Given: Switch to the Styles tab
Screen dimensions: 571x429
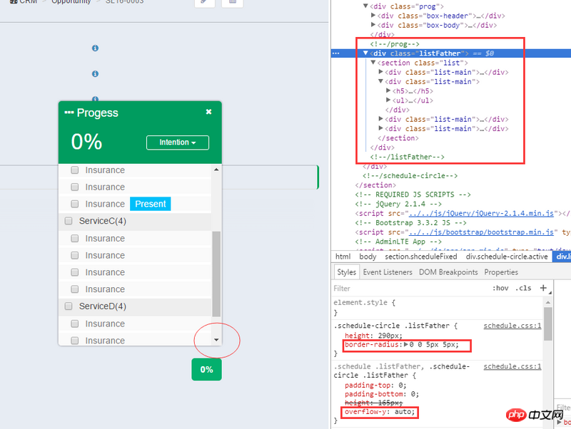Looking at the screenshot, I should 346,272.
